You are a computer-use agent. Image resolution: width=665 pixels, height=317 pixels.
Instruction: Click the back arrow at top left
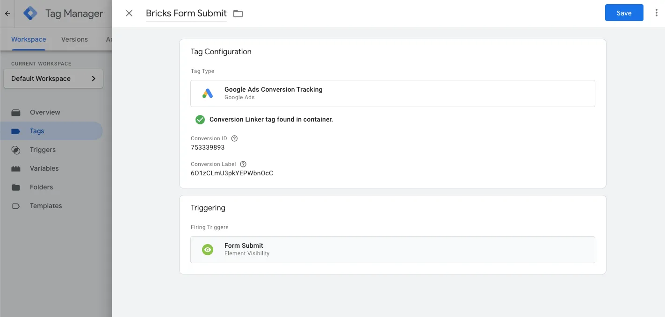point(7,13)
